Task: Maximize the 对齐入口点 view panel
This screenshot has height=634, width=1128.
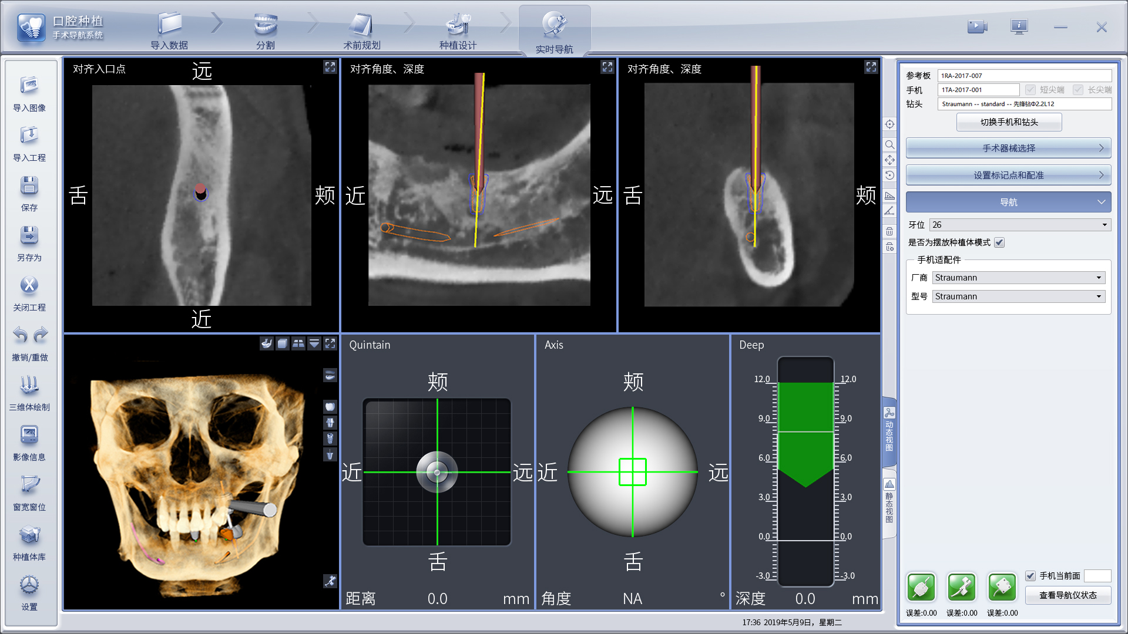Action: tap(330, 68)
